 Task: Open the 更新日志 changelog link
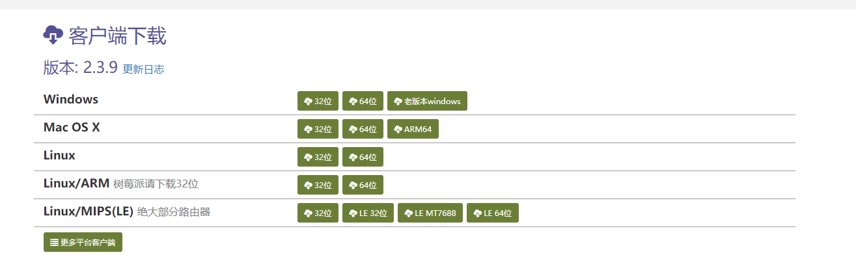[143, 69]
